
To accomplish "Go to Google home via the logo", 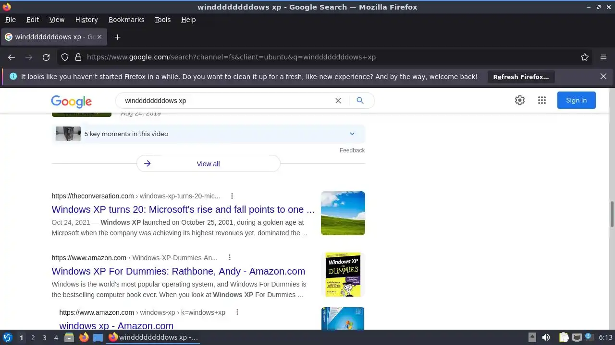I will 71,101.
